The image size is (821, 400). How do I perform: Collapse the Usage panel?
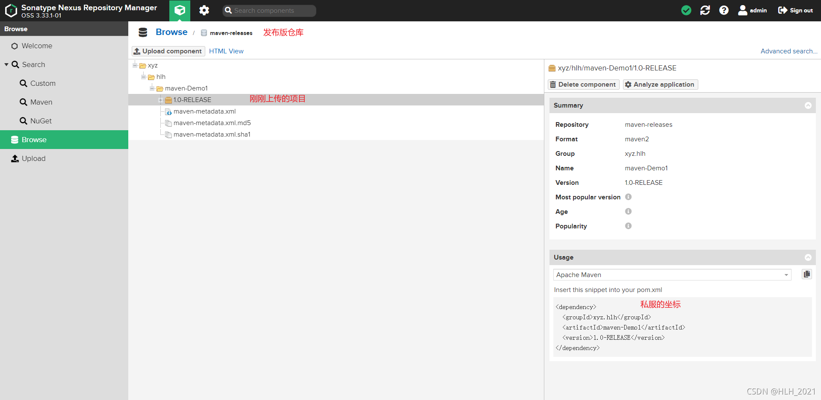coord(808,257)
